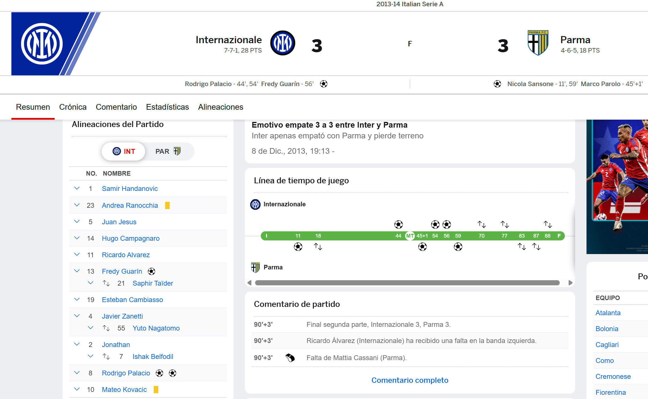
Task: Click the timeline scroll left arrow
Action: pyautogui.click(x=249, y=283)
